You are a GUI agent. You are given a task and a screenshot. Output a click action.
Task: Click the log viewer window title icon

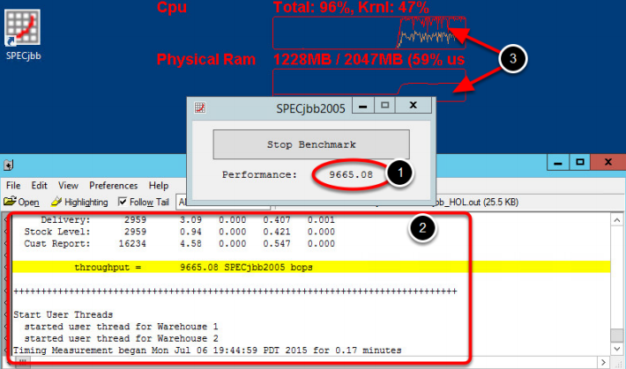[x=9, y=165]
